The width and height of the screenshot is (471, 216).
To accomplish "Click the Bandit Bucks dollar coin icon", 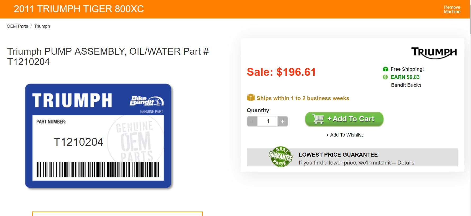I will pos(385,77).
